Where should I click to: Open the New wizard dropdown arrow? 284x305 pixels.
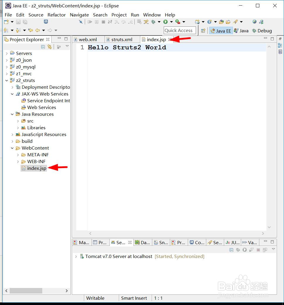(x=12, y=22)
